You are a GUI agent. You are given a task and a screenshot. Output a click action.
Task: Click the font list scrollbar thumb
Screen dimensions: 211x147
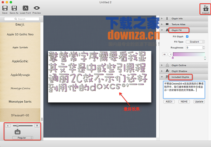pos(42,119)
